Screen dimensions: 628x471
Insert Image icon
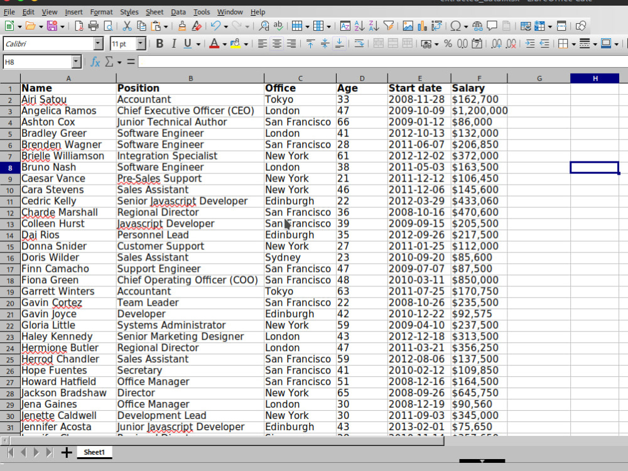408,26
